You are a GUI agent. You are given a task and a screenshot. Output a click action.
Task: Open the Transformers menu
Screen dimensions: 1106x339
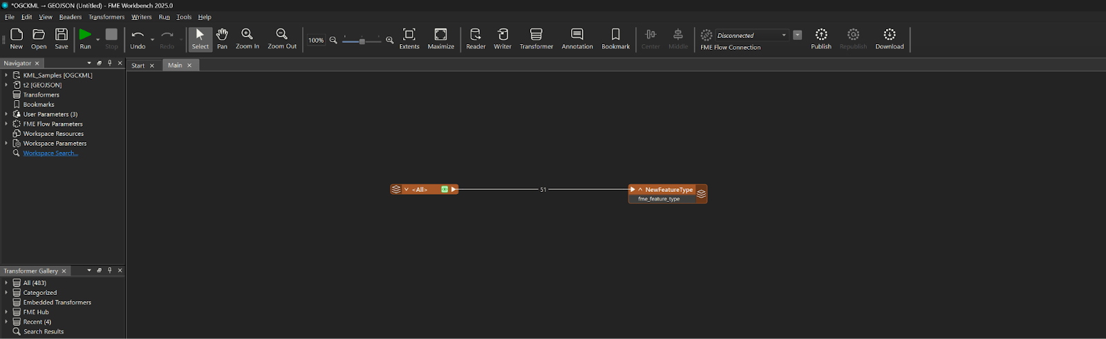(106, 17)
